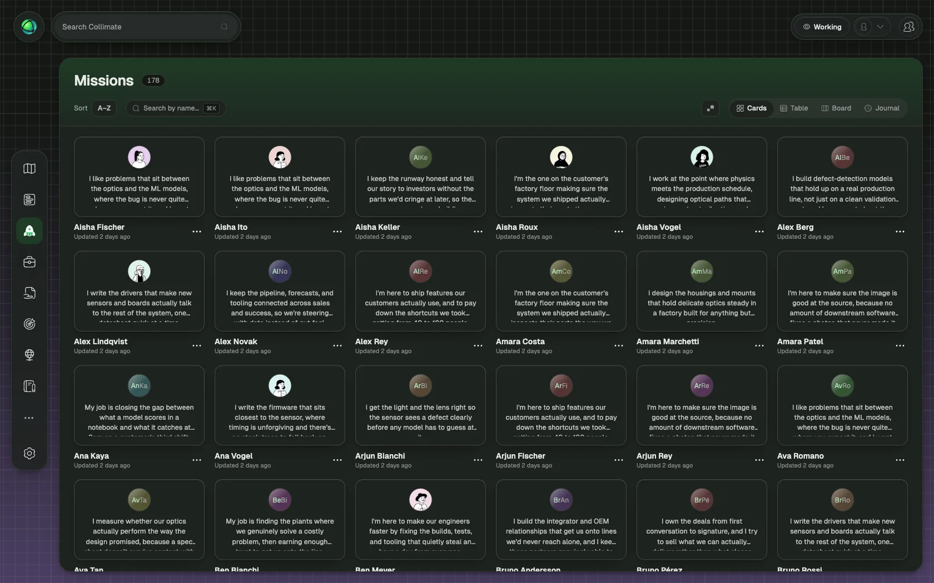Open Aisha Ito card thumbnail
The height and width of the screenshot is (583, 934).
tap(280, 177)
